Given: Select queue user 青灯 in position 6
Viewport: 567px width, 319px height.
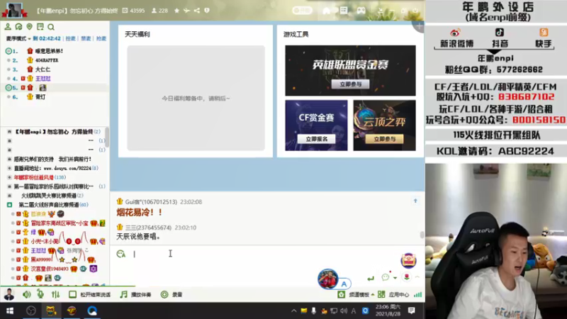Looking at the screenshot, I should [40, 97].
